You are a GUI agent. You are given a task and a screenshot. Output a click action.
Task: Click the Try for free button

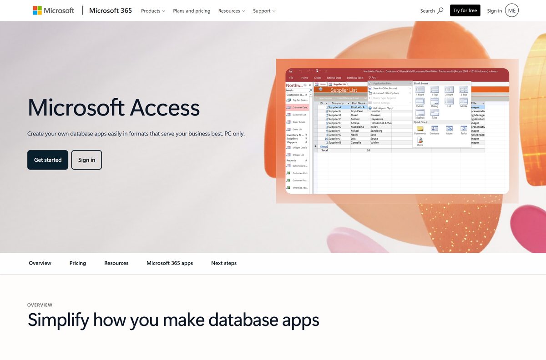[x=465, y=10]
